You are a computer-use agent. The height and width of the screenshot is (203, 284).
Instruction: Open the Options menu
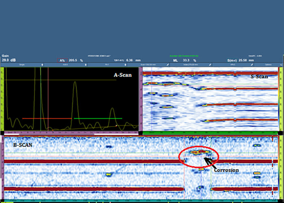[x=269, y=65]
